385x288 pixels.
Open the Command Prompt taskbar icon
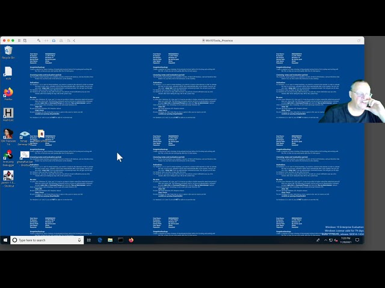click(120, 240)
